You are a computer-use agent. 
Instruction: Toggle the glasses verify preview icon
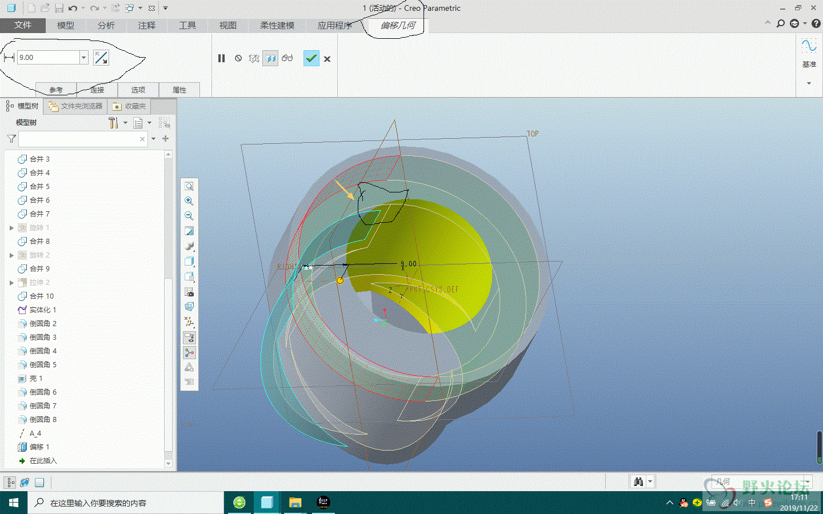coord(287,58)
